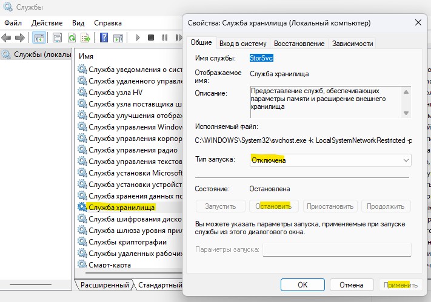Click the green Refresh toolbar icon

[72, 38]
